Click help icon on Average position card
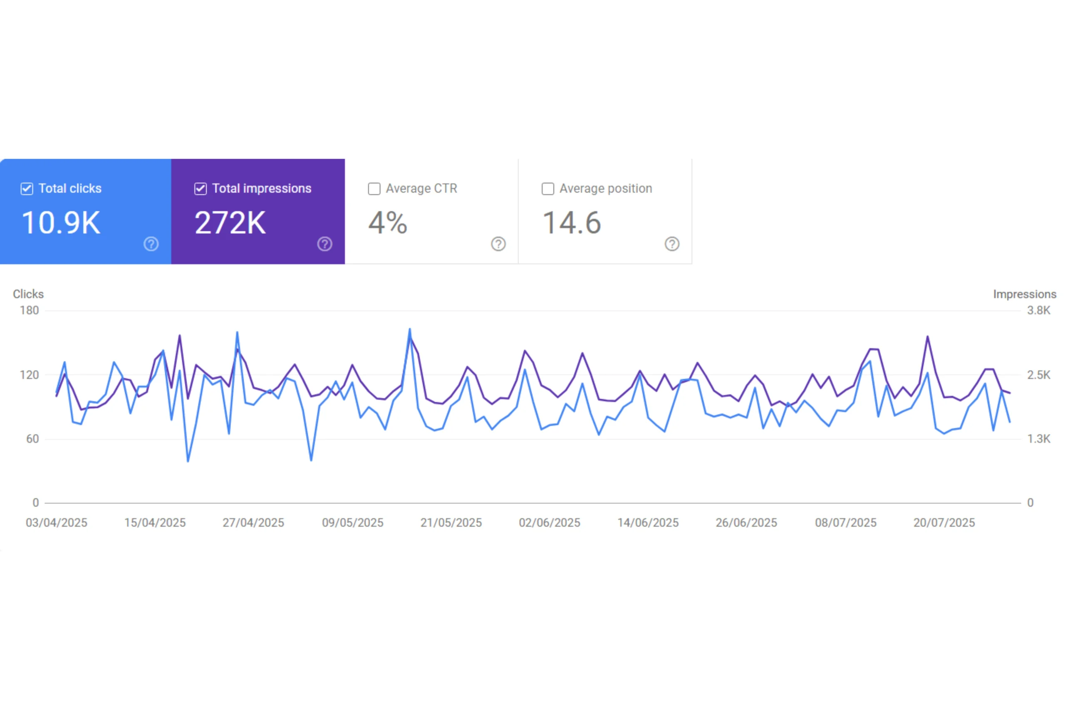The image size is (1065, 710). click(672, 244)
